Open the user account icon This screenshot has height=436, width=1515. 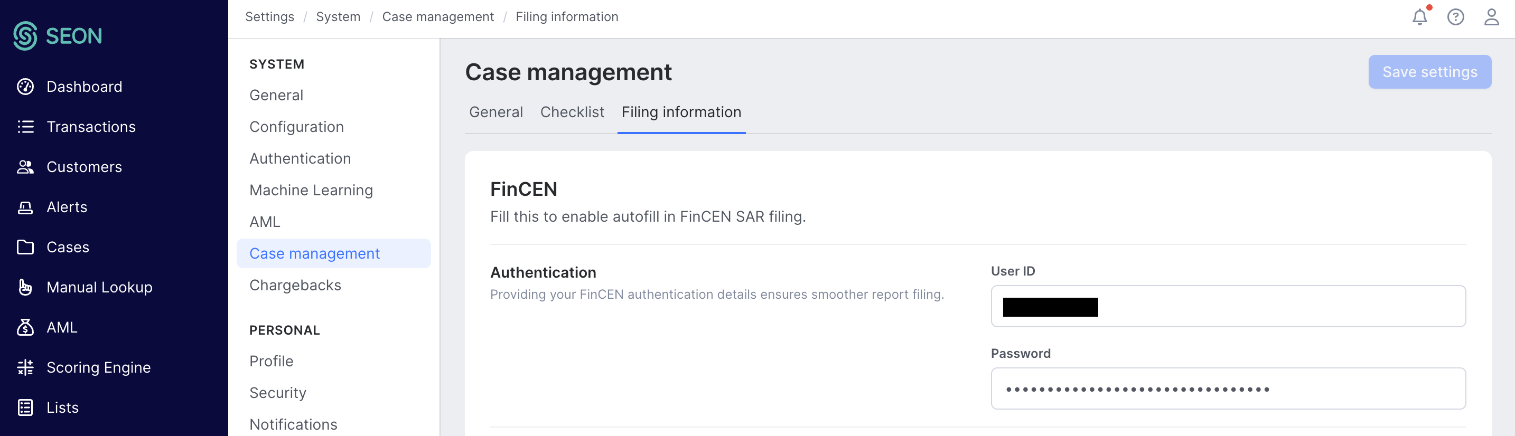tap(1491, 17)
